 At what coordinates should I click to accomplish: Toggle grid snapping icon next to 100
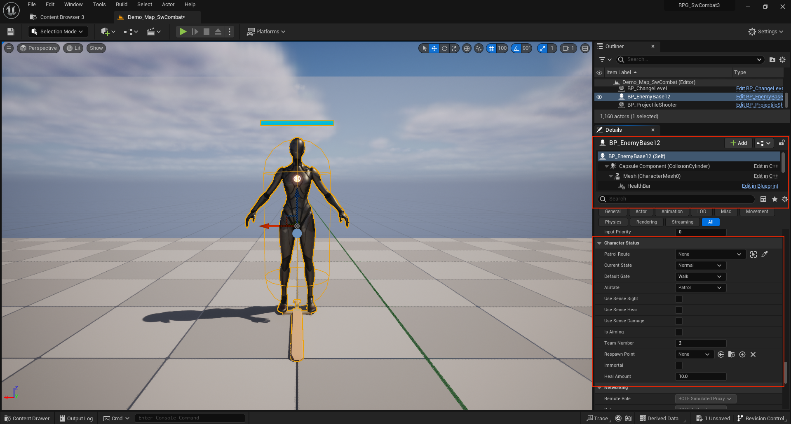point(491,48)
